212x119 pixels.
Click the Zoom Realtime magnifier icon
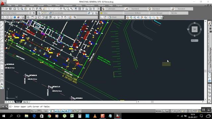point(64,9)
